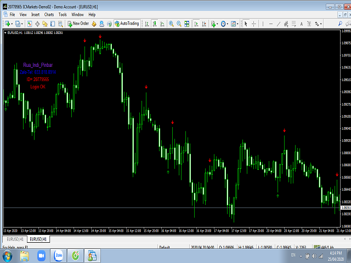Expand the new chart dropdown arrow
The height and width of the screenshot is (263, 351).
[x=11, y=24]
